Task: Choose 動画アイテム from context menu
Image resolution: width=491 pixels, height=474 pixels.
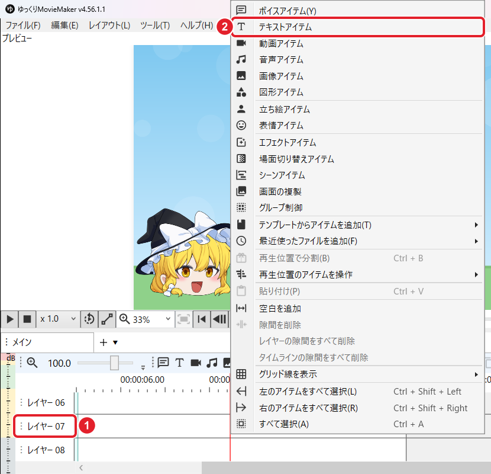Action: click(357, 43)
